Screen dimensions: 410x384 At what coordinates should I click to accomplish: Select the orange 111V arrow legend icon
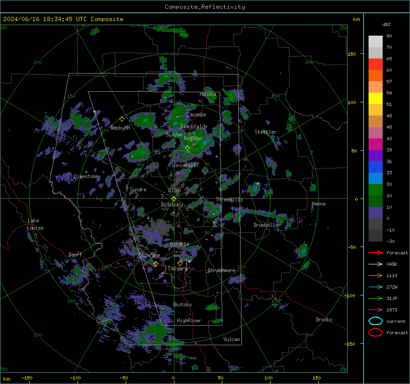[x=375, y=275]
